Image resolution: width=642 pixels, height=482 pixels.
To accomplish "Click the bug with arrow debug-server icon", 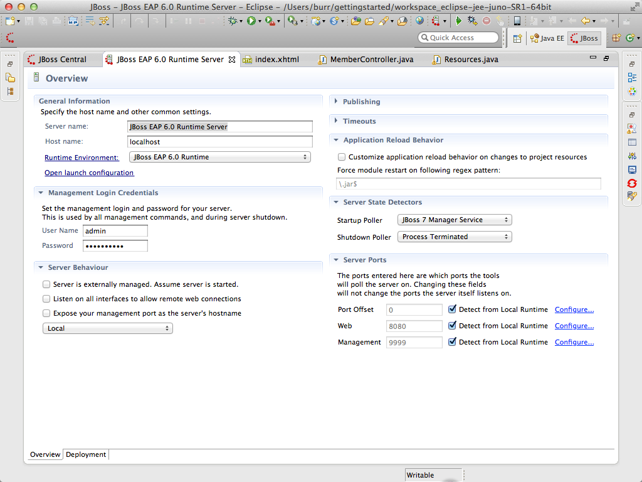I will (x=472, y=21).
